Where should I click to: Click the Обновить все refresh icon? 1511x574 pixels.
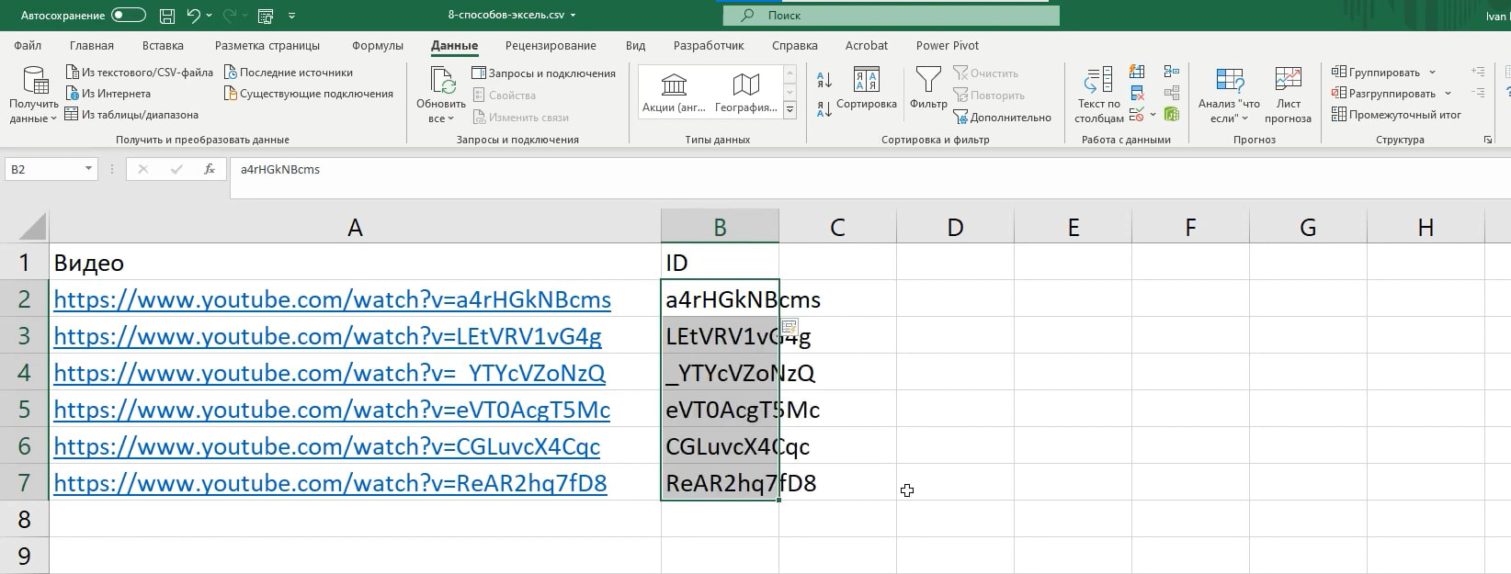[442, 81]
